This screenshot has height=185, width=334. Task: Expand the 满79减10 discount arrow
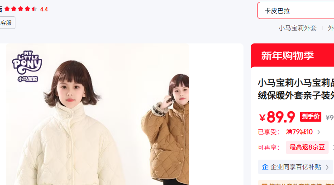pyautogui.click(x=319, y=132)
